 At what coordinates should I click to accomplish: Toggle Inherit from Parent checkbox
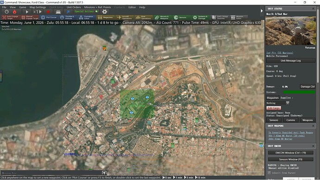click(269, 173)
